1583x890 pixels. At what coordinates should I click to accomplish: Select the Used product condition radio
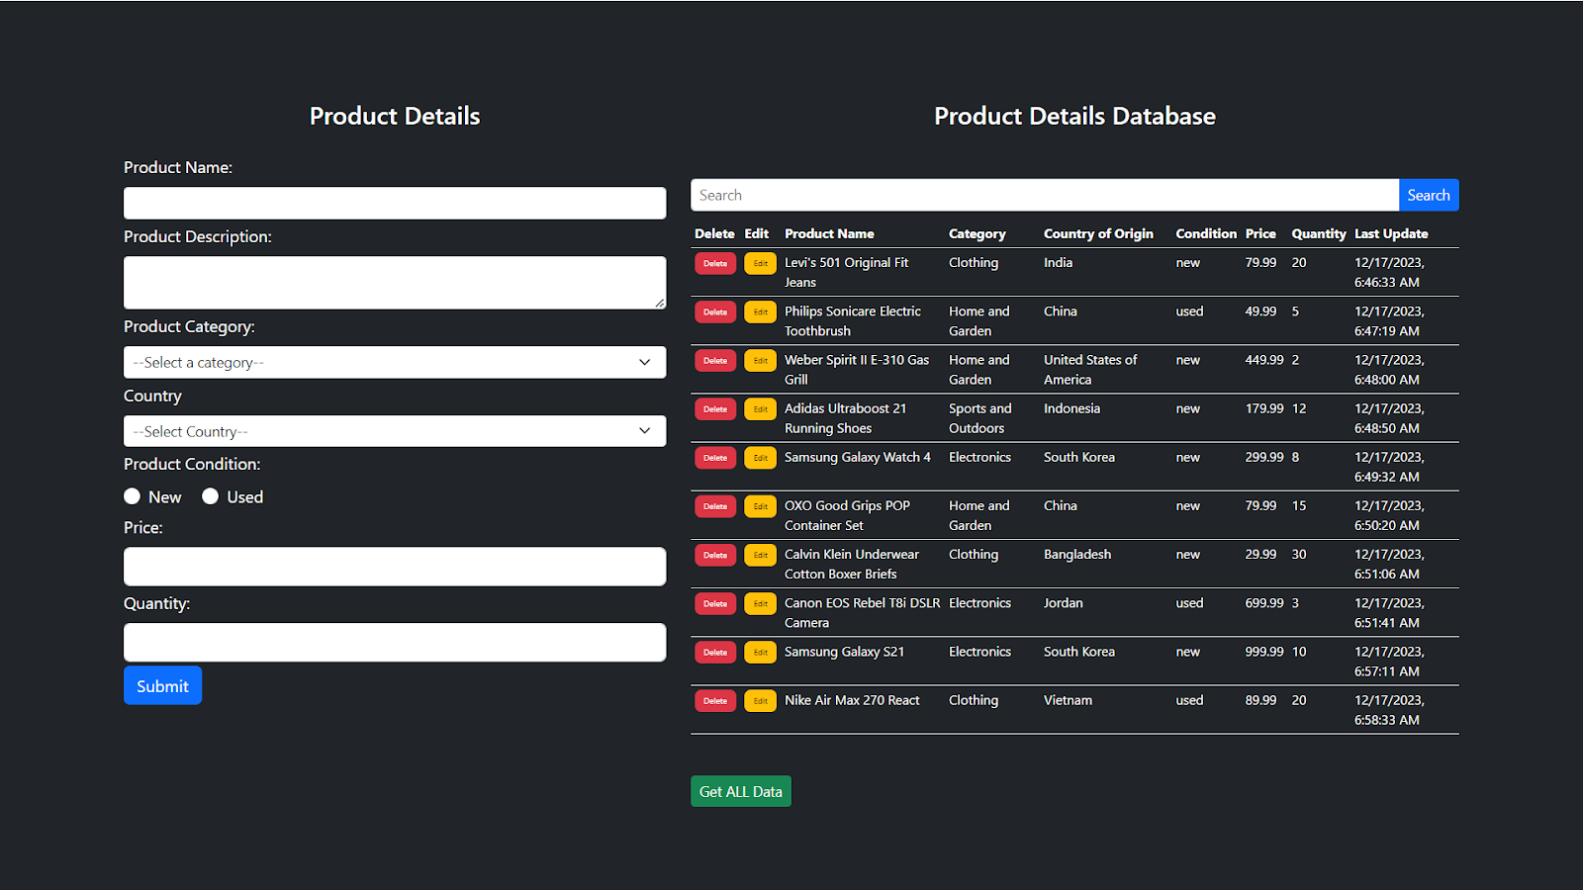pos(210,496)
